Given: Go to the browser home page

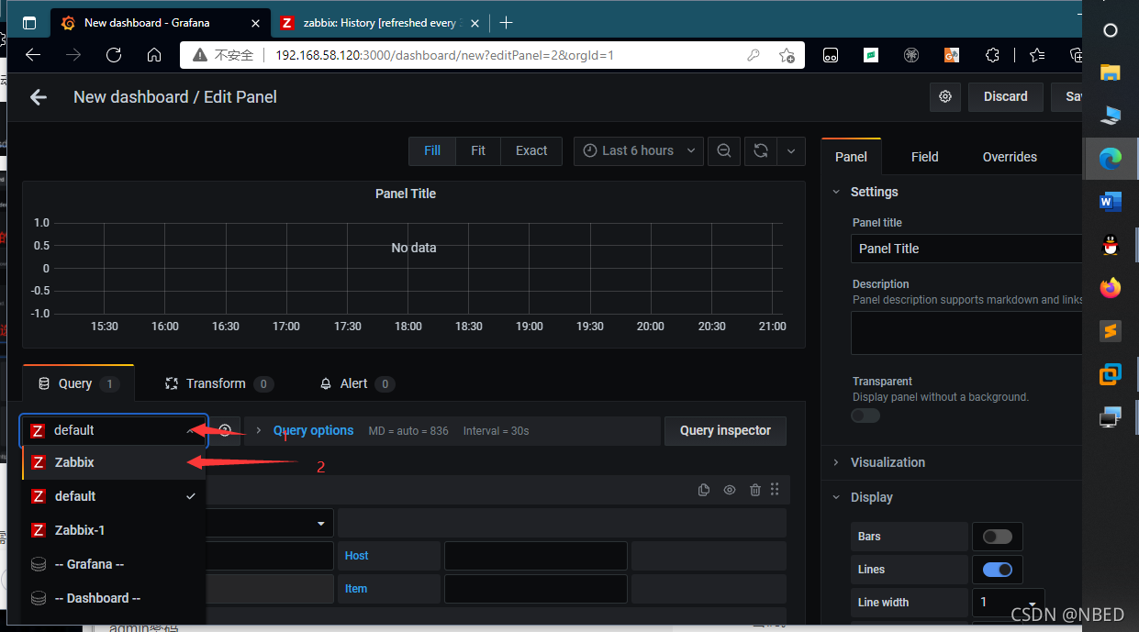Looking at the screenshot, I should click(154, 55).
